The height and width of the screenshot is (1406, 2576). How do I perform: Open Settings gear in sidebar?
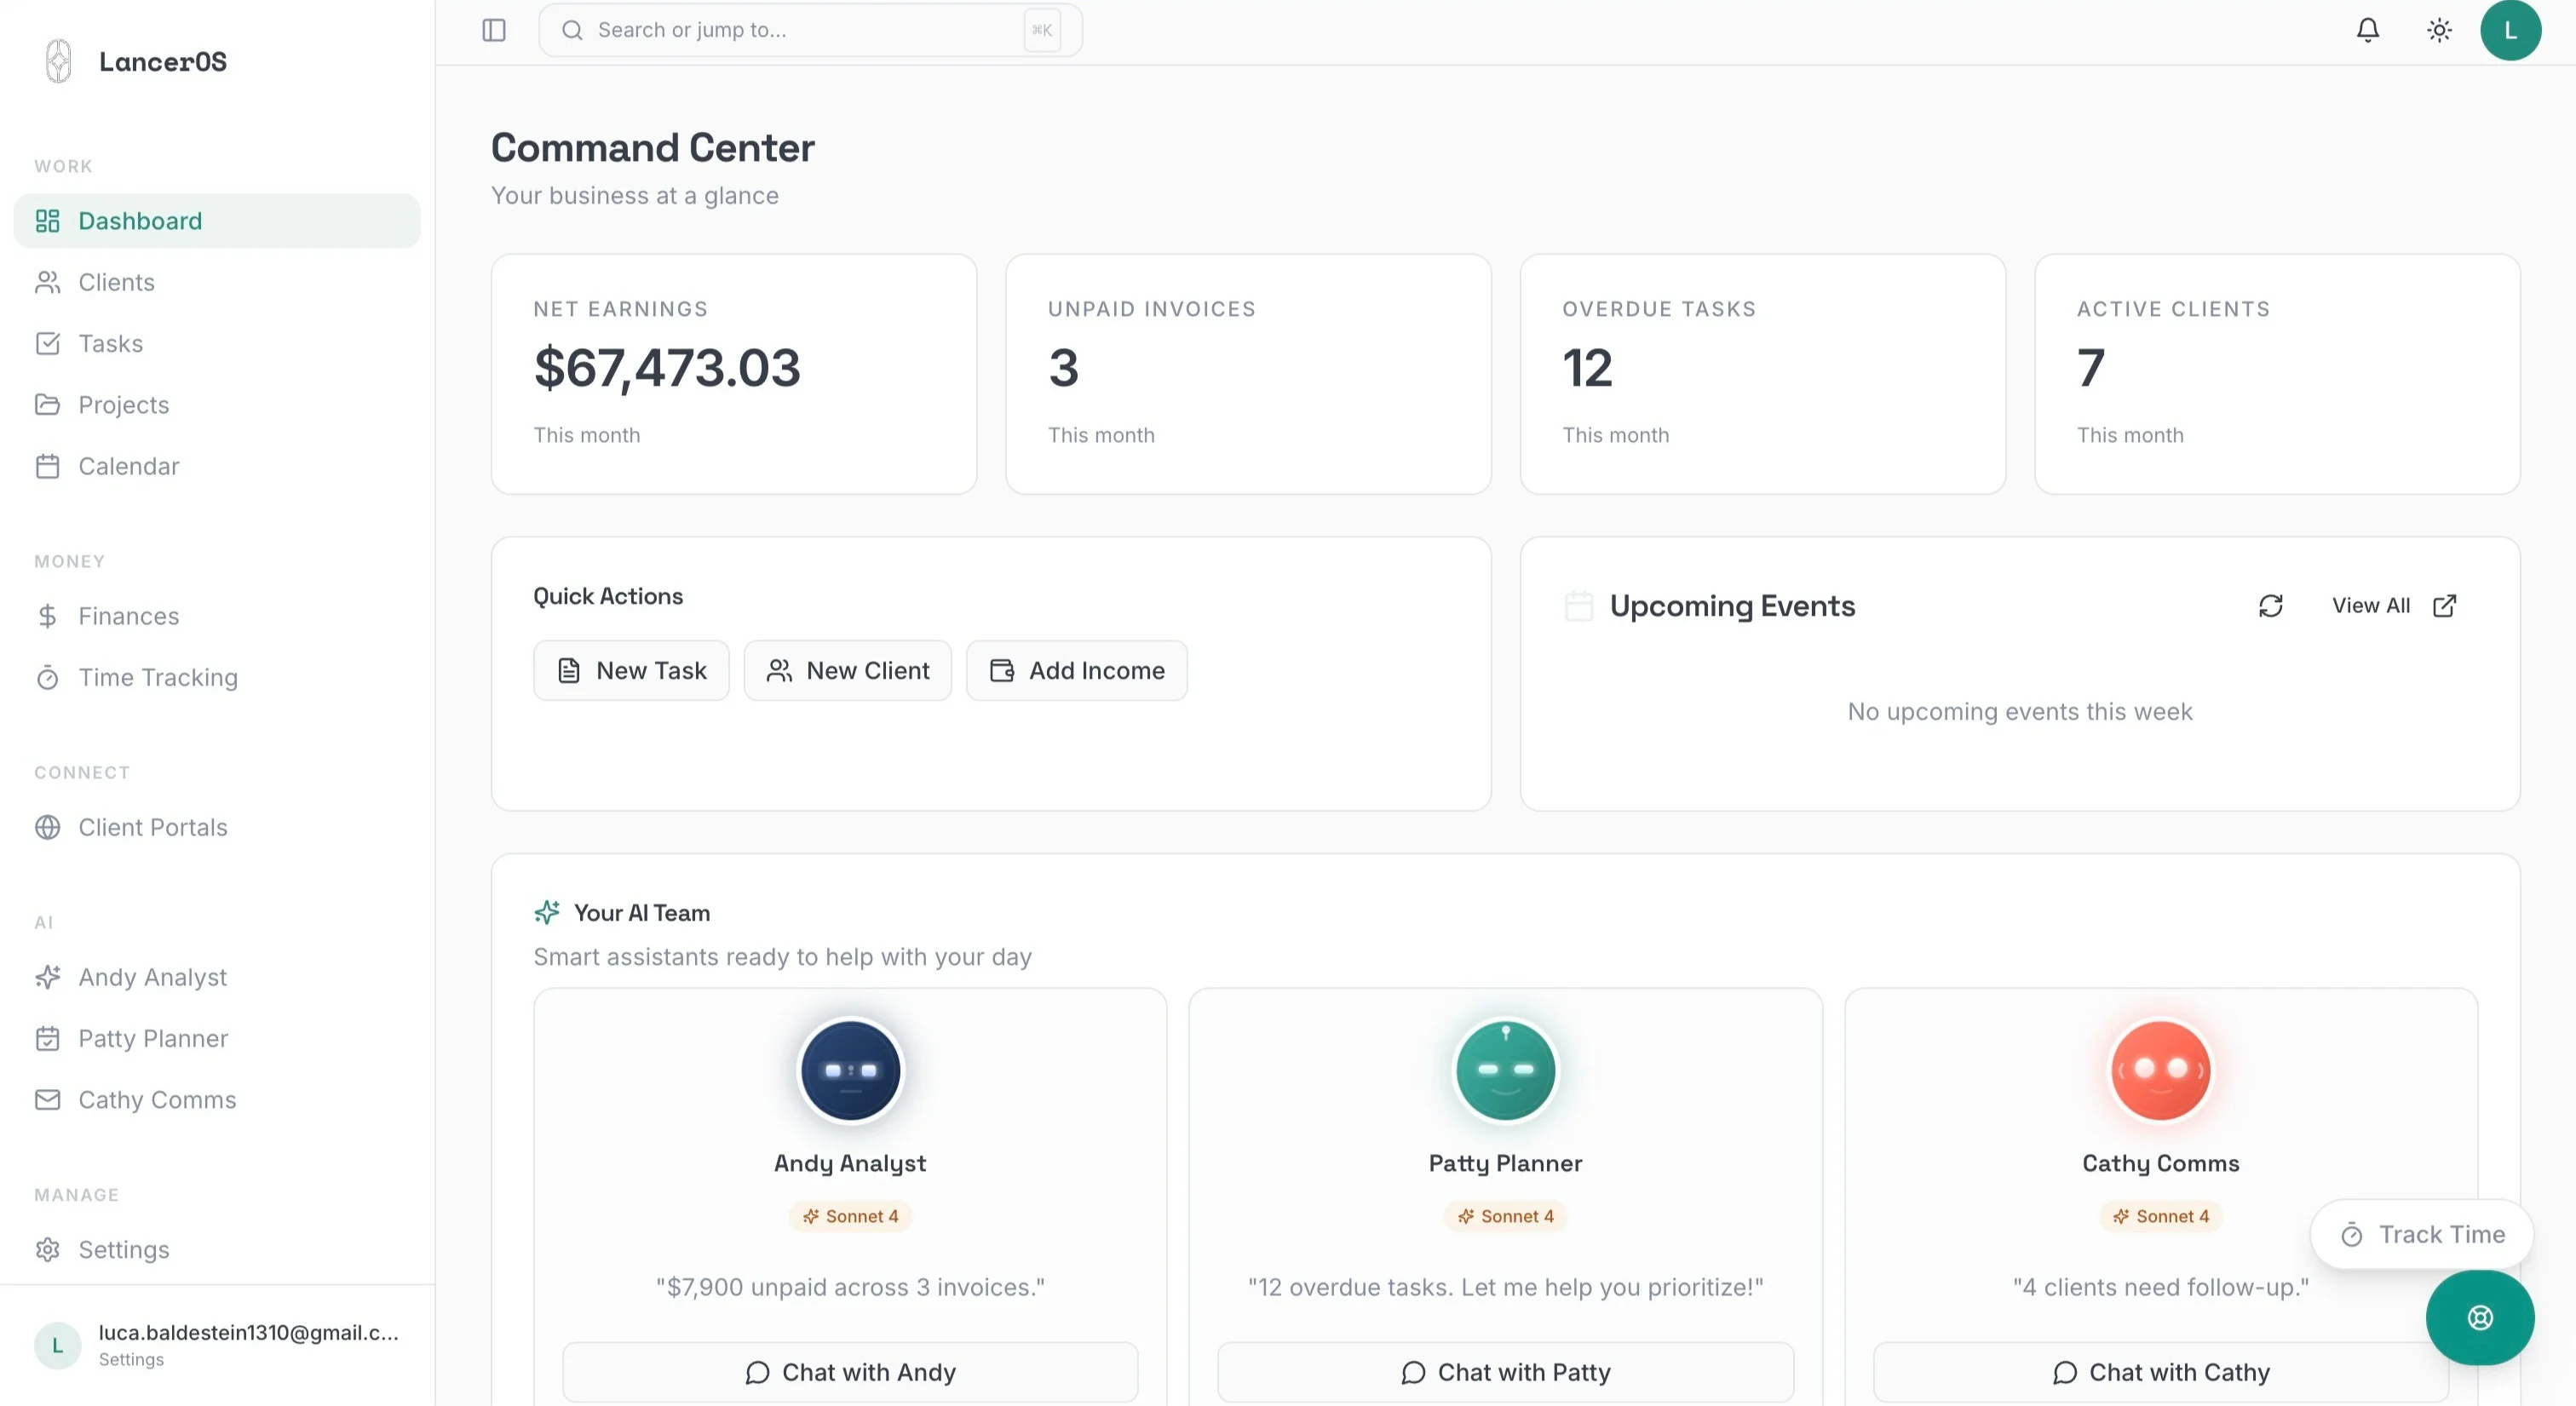pos(123,1249)
